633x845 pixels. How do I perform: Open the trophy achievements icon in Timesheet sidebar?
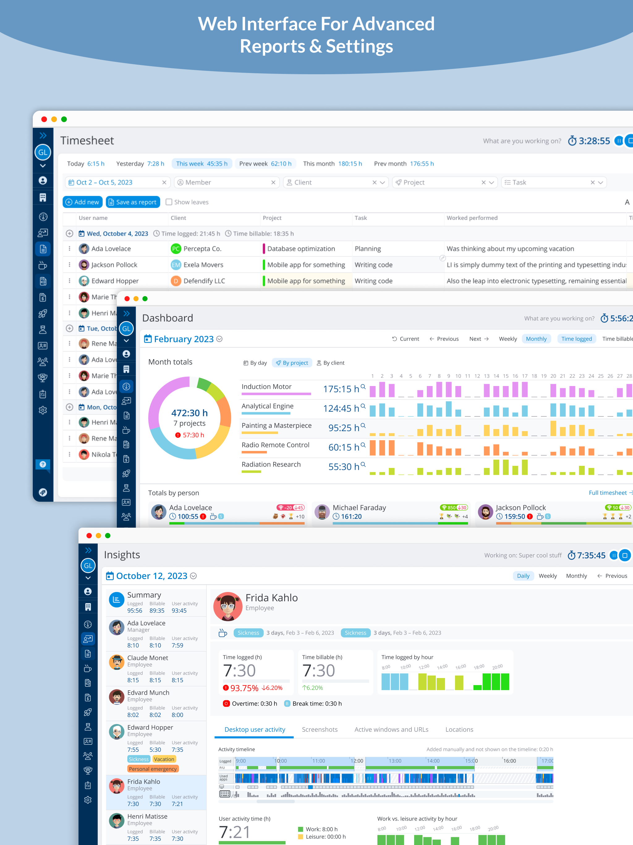point(43,377)
